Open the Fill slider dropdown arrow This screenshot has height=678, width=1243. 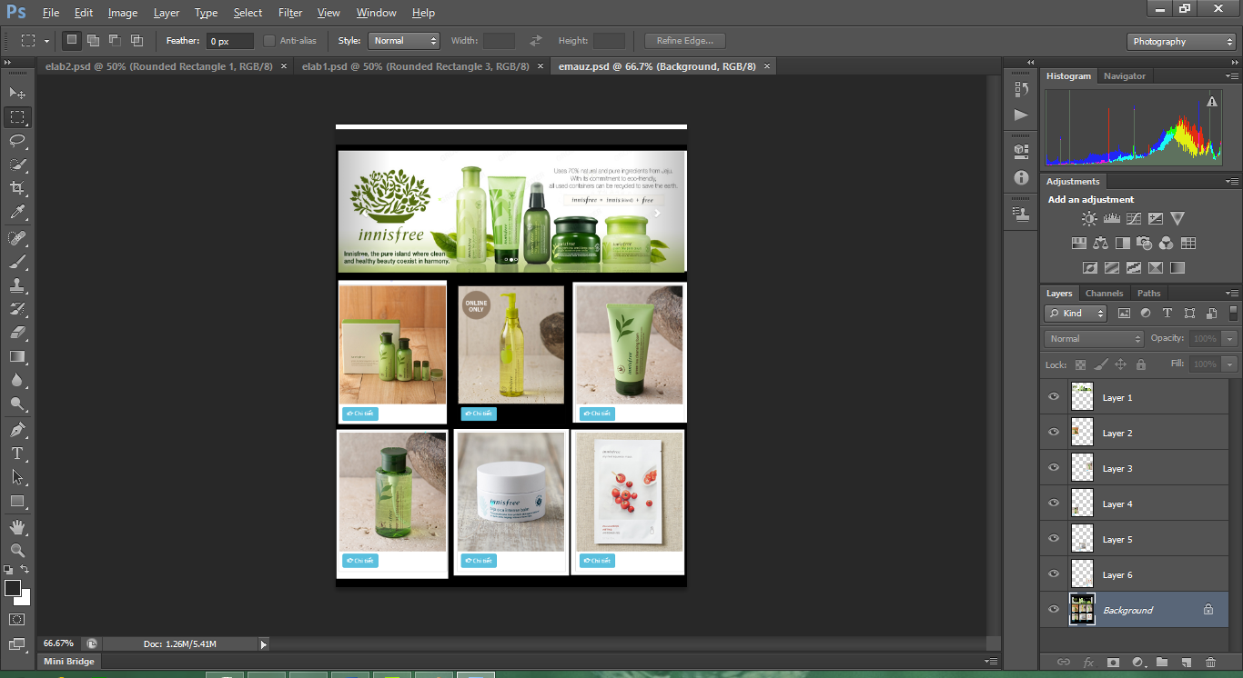1230,364
